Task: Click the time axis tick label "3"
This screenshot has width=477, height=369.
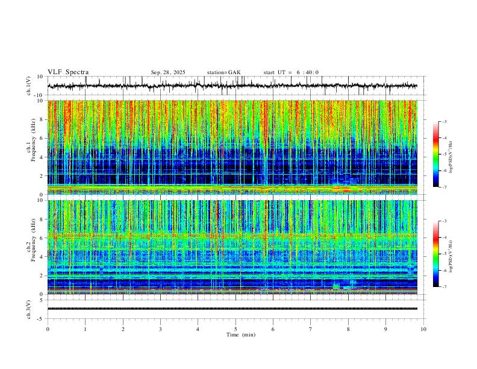Action: (160, 329)
